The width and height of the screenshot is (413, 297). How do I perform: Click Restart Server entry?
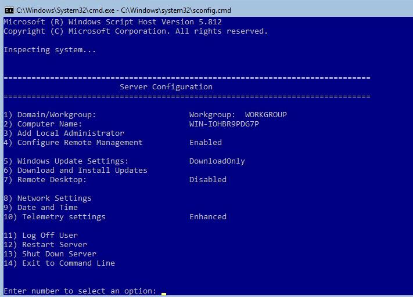pyautogui.click(x=45, y=245)
